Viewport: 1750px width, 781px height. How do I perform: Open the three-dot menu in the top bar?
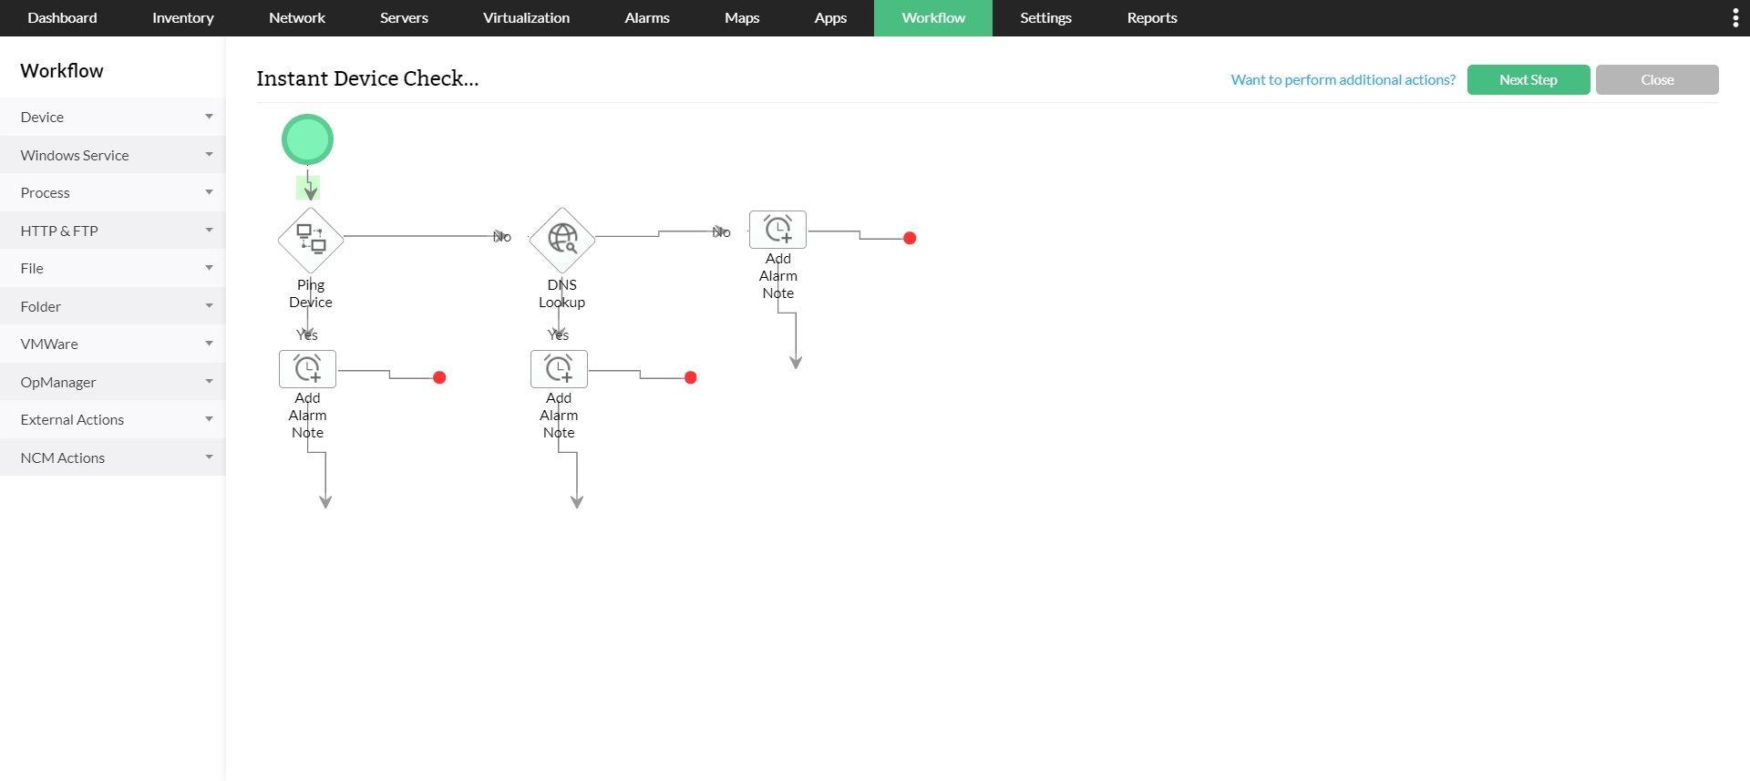1735,18
